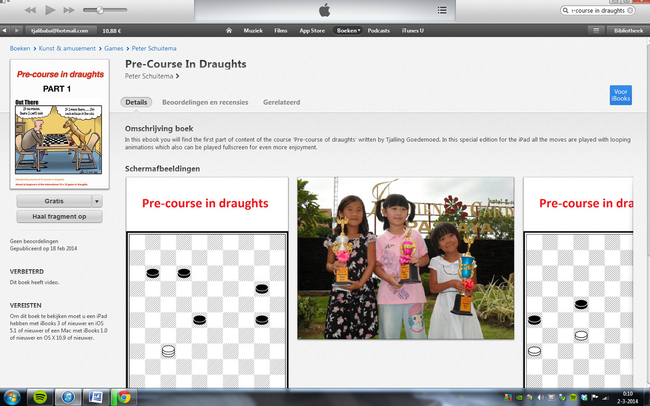Viewport: 650px width, 406px height.
Task: Click the hamburger menu icon beside Bibliotheek
Action: (596, 30)
